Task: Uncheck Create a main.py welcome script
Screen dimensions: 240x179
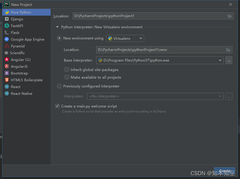Action: click(57, 106)
